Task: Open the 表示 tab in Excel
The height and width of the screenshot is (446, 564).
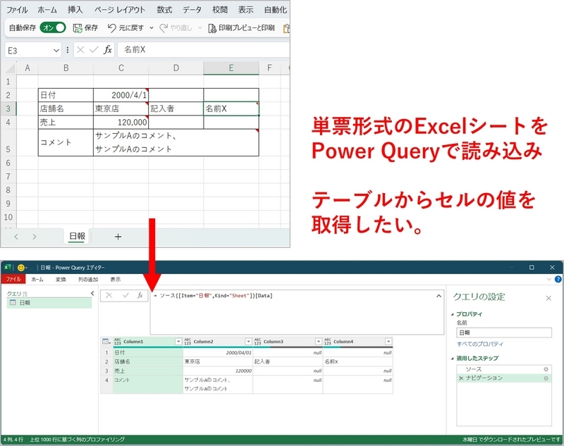Action: tap(245, 10)
